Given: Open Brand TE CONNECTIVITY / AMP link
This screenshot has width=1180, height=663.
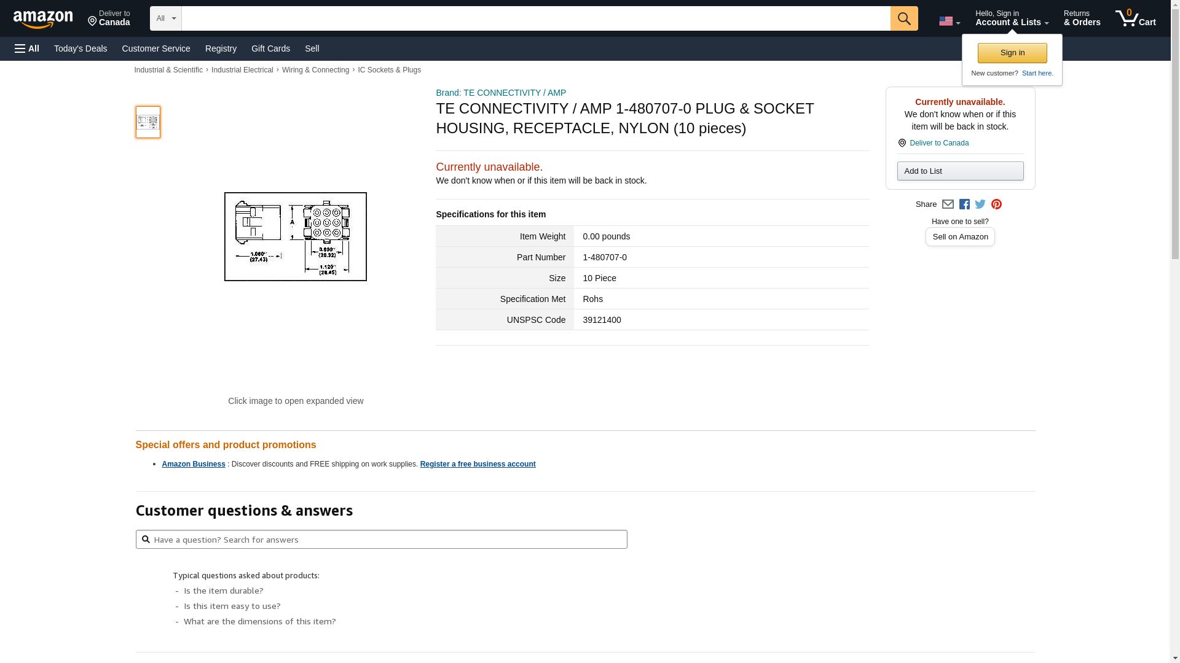Looking at the screenshot, I should pyautogui.click(x=500, y=93).
